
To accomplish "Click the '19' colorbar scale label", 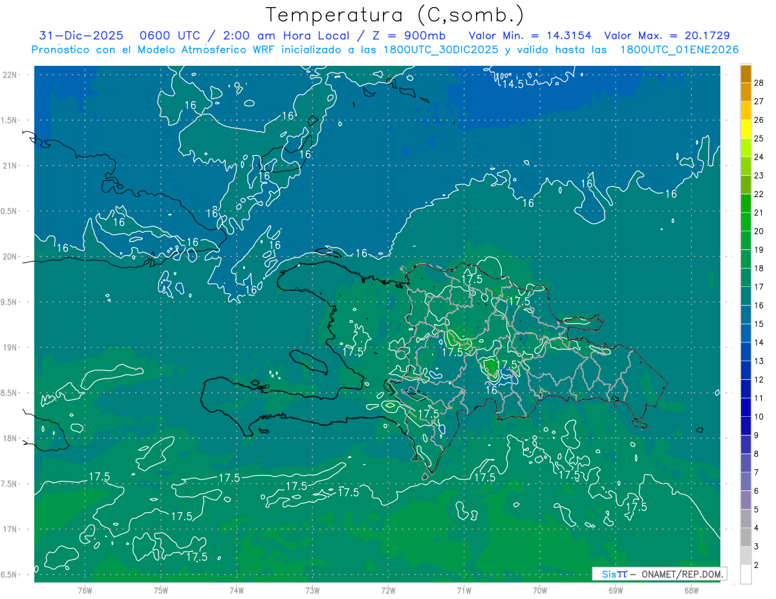I will point(759,249).
